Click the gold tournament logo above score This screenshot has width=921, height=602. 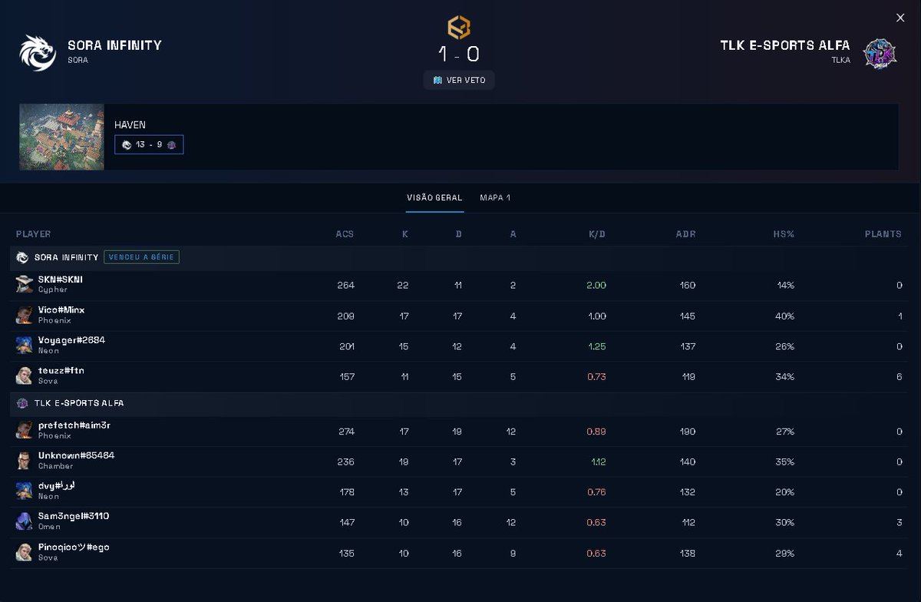pos(459,28)
